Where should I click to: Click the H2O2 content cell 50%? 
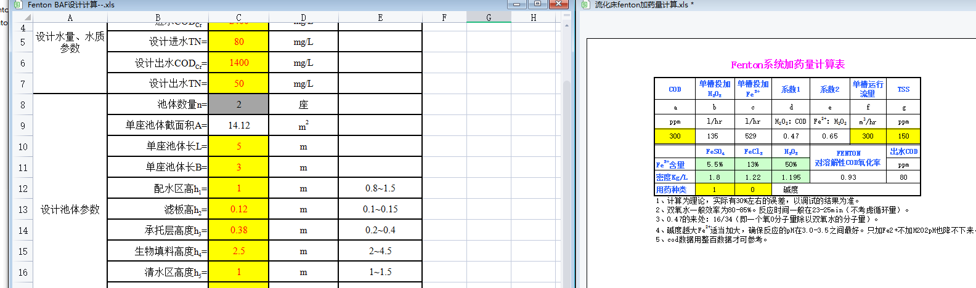click(x=791, y=164)
